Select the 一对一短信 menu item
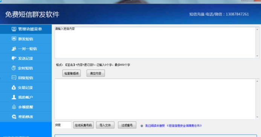The width and height of the screenshot is (261, 137). pos(26,48)
